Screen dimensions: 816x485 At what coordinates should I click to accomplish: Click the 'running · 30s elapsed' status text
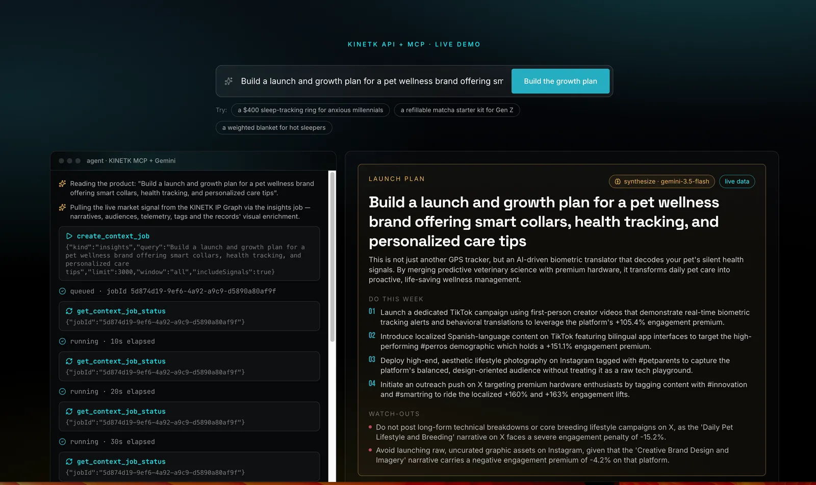pyautogui.click(x=112, y=442)
